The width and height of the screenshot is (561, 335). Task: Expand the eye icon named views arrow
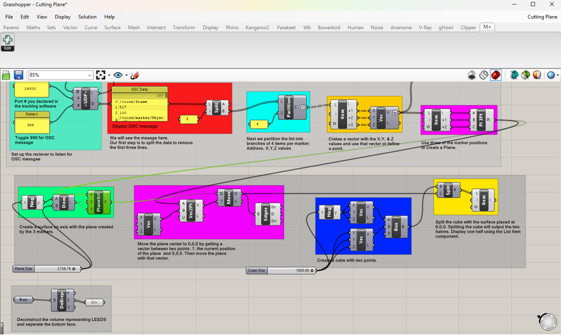tap(126, 75)
